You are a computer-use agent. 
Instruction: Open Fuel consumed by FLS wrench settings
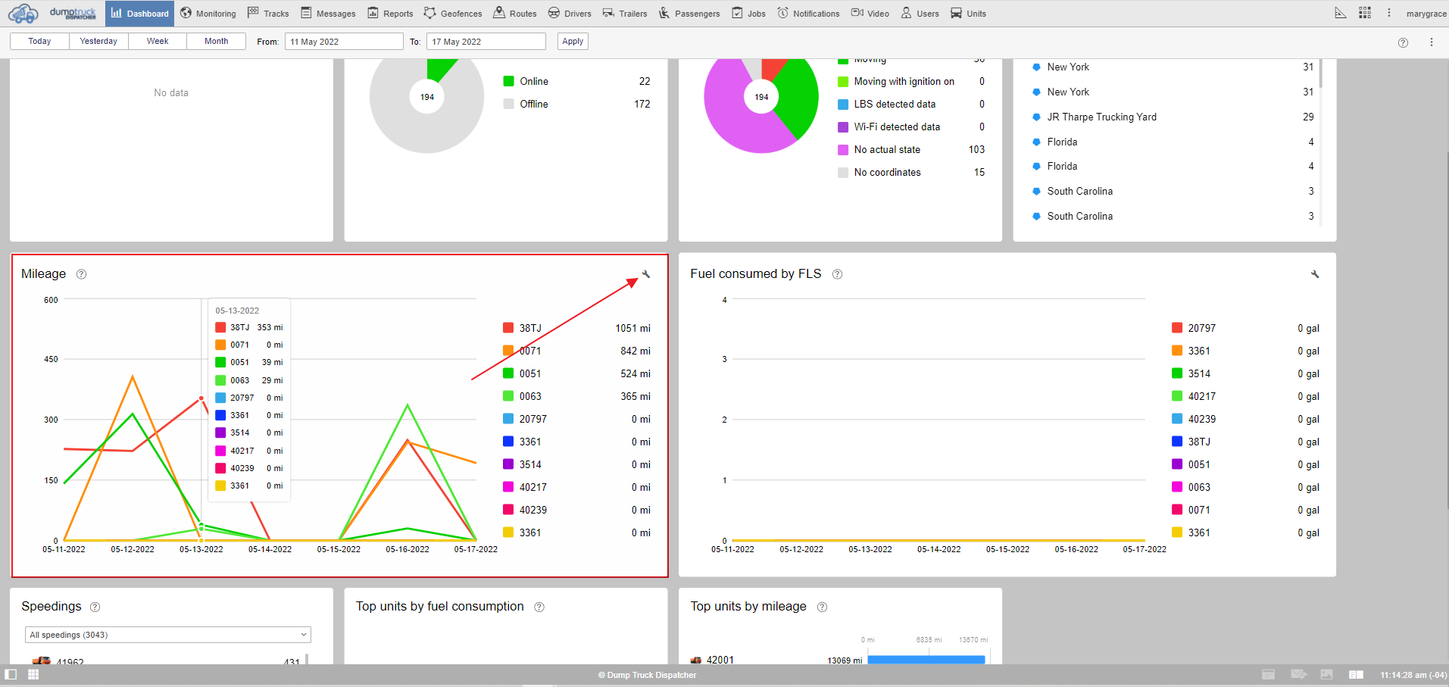[1315, 274]
